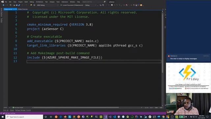211x119 pixels.
Task: Click 'cmake_minimum_required' on line 4
Action: [47, 24]
